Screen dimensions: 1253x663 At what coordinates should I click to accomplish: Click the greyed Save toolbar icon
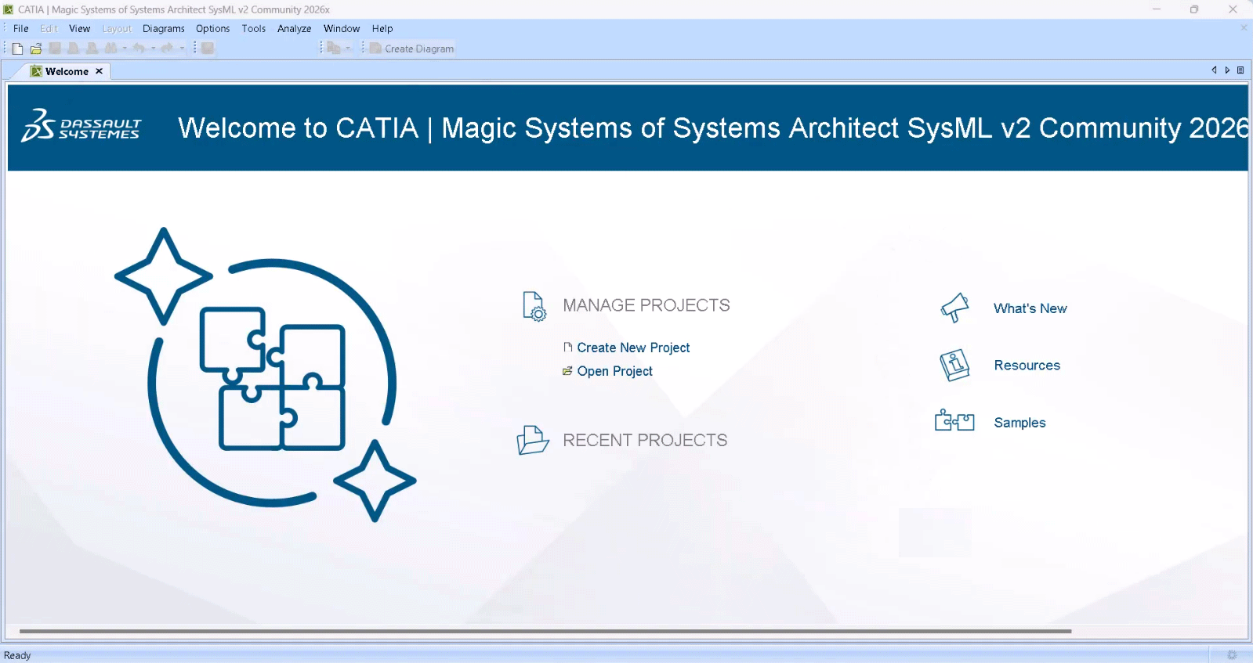(x=55, y=49)
